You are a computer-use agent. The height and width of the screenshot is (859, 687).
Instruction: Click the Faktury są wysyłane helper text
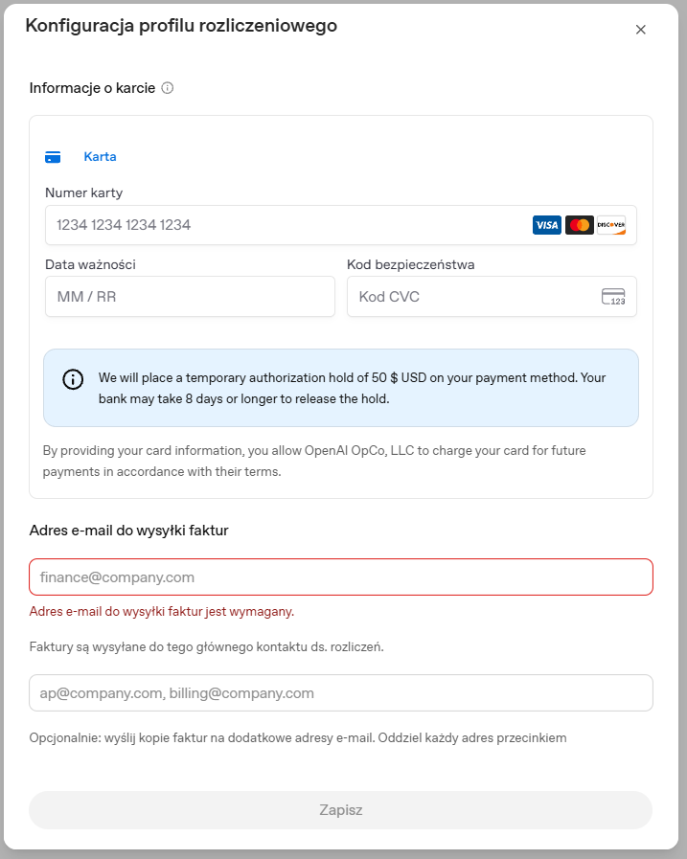(x=206, y=647)
